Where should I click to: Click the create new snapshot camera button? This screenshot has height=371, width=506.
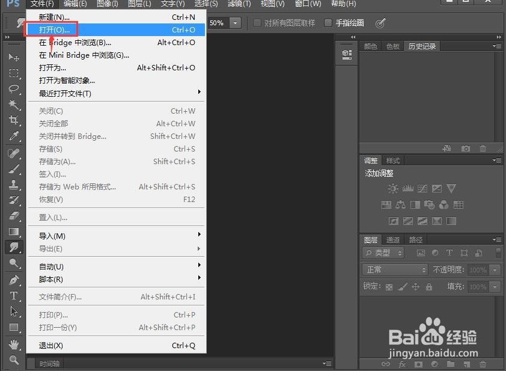[466, 149]
